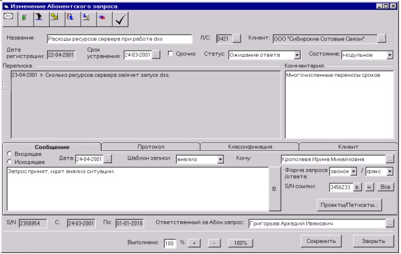The height and width of the screenshot is (254, 401).
Task: Switch to the Протокол tab
Action: (x=151, y=147)
